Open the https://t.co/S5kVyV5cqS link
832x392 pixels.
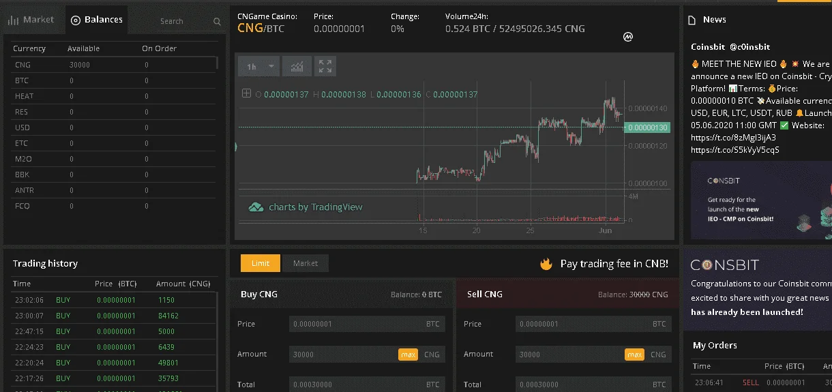pos(734,149)
